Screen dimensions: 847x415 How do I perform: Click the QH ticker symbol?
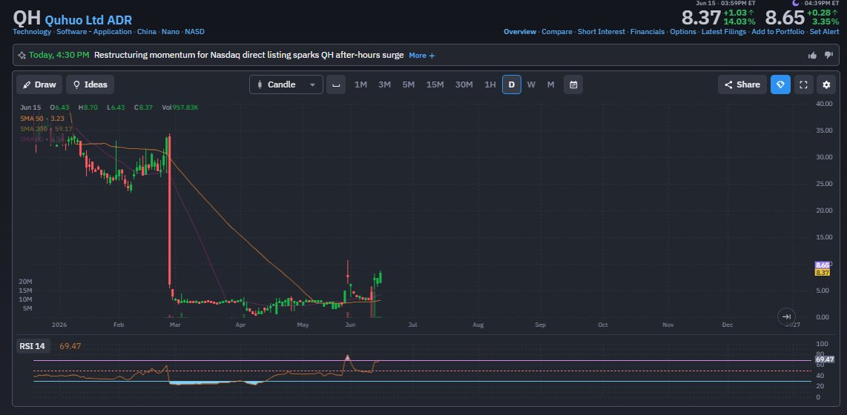pos(27,17)
